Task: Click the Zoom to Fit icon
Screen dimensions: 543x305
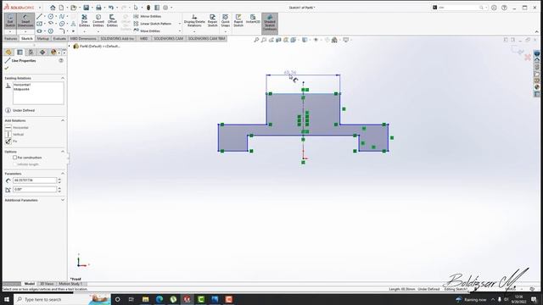Action: (256, 40)
